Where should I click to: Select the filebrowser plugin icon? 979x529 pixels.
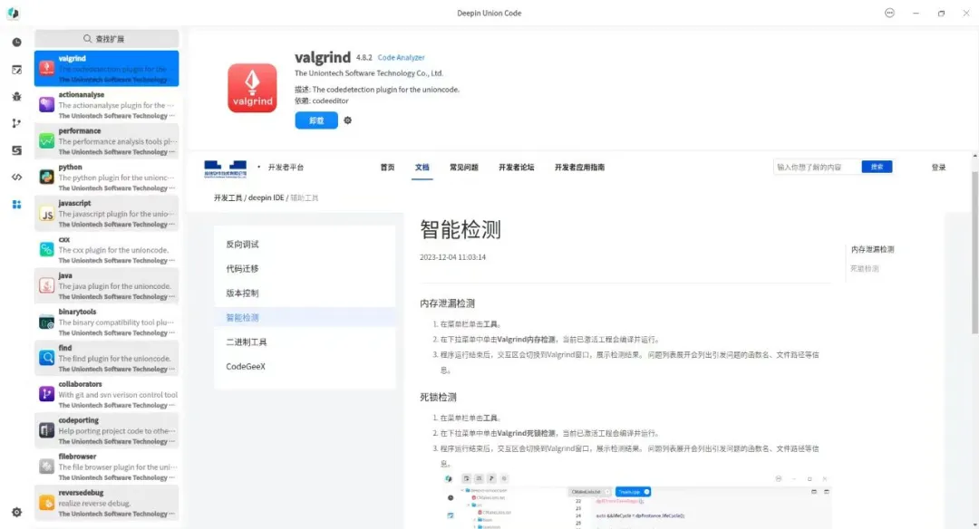coord(47,466)
